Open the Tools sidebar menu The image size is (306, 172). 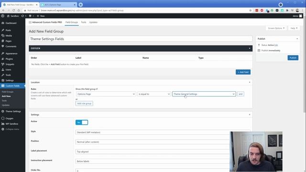8,75
